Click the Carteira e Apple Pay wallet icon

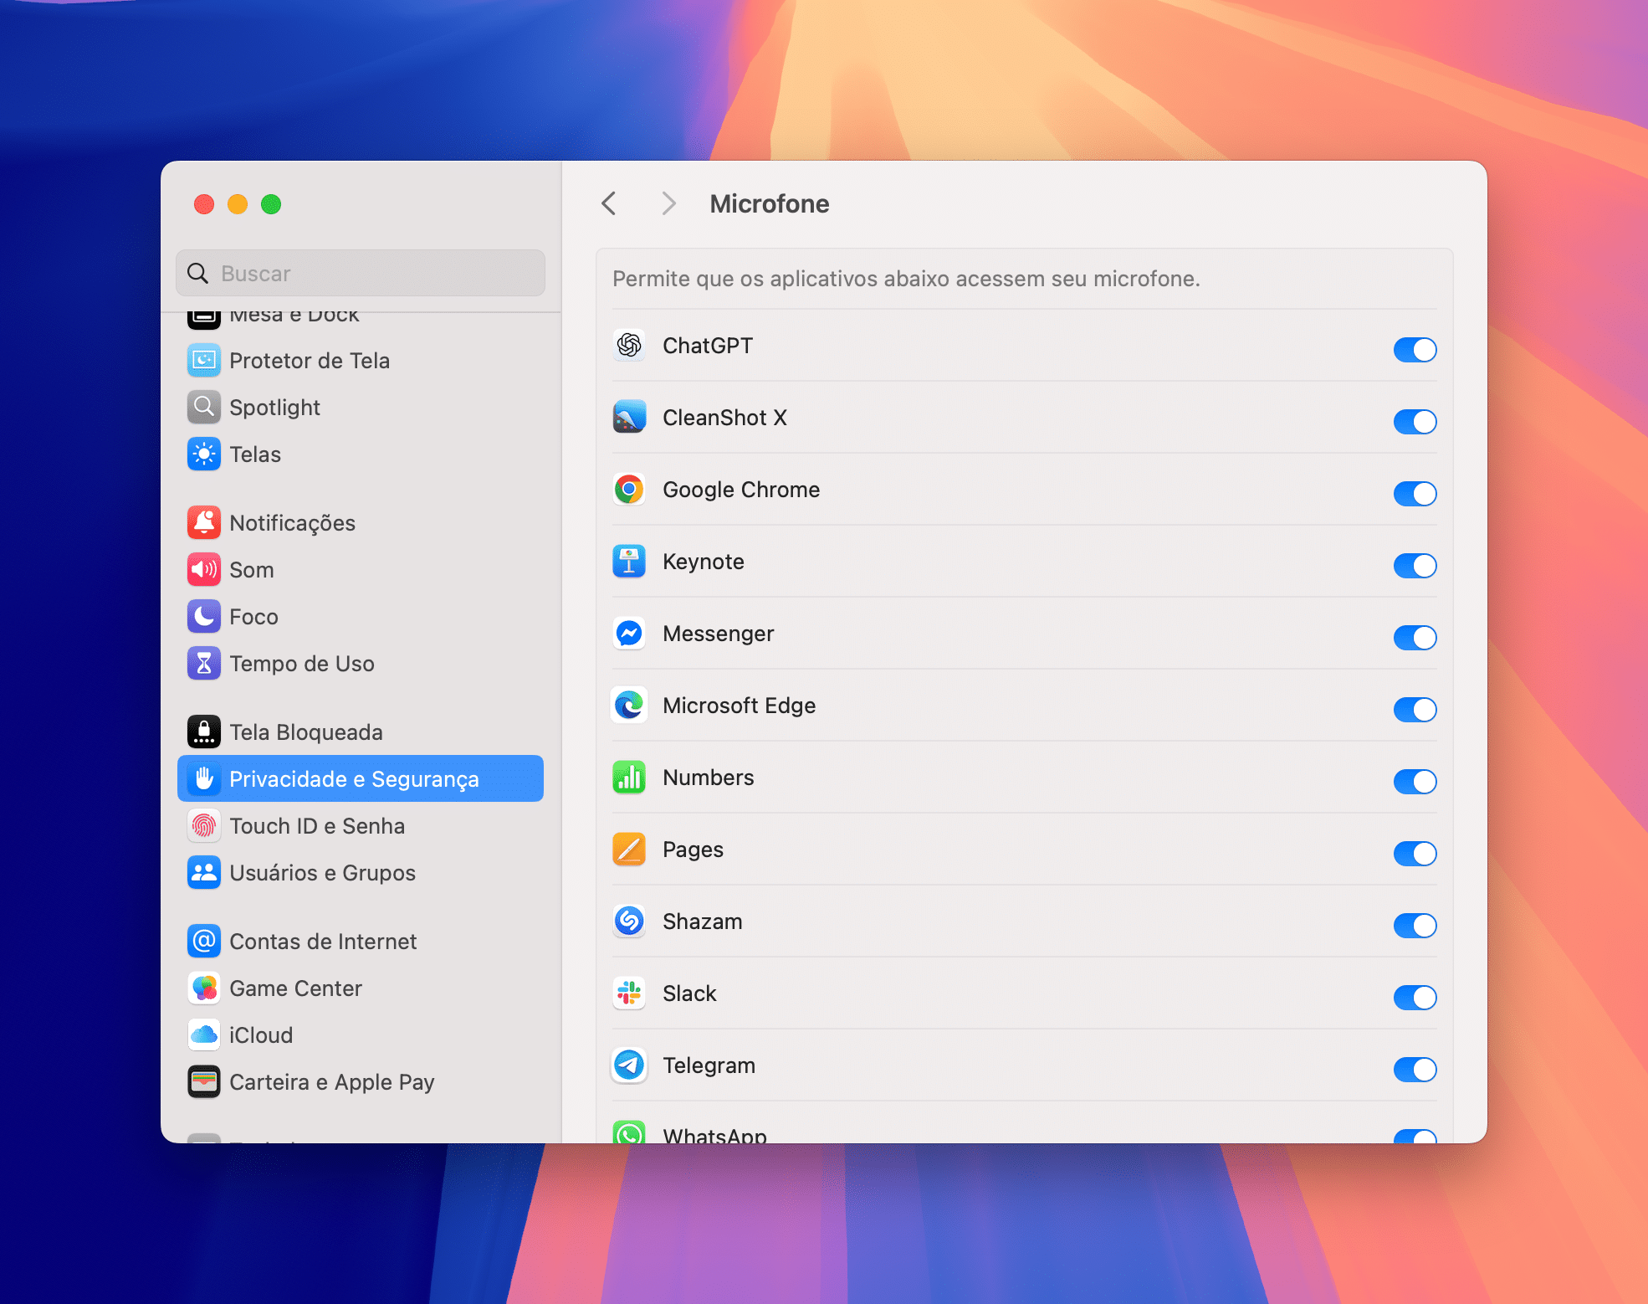(204, 1082)
